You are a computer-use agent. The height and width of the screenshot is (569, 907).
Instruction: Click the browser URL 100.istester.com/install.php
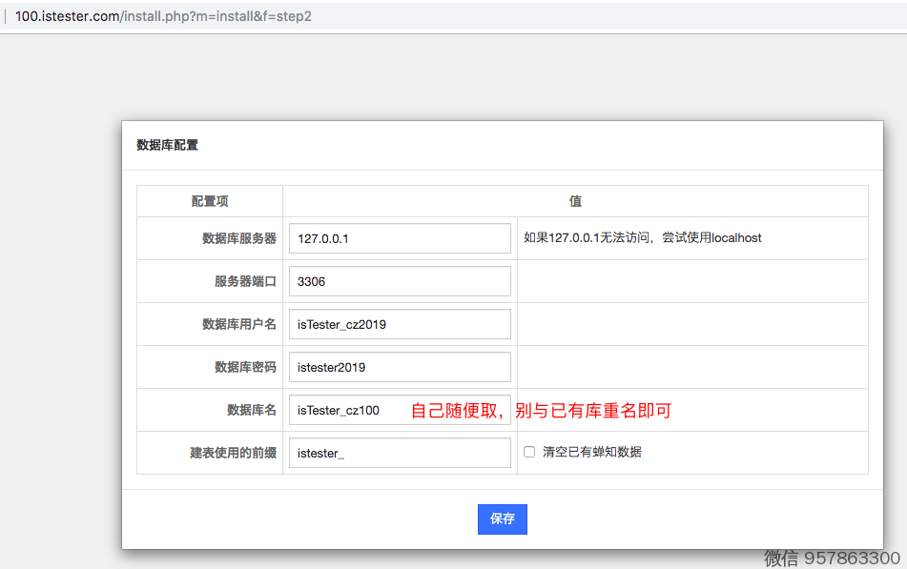click(x=163, y=17)
